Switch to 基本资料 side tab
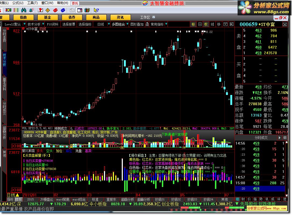292x215 pixels. click(4, 84)
